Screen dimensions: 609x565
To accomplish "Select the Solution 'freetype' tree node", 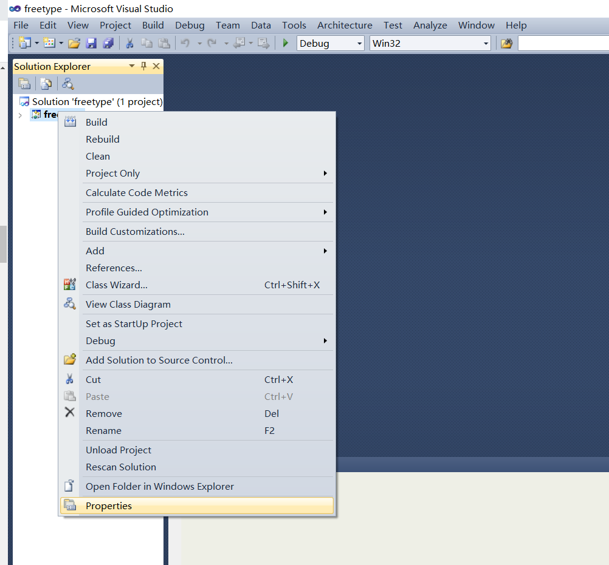I will click(x=97, y=101).
